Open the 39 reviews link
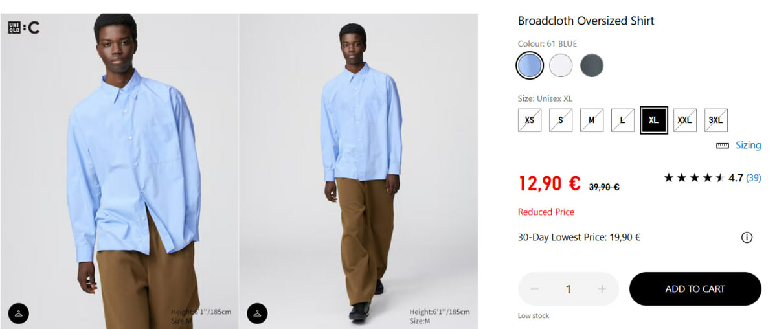Image resolution: width=777 pixels, height=329 pixels. pos(754,177)
